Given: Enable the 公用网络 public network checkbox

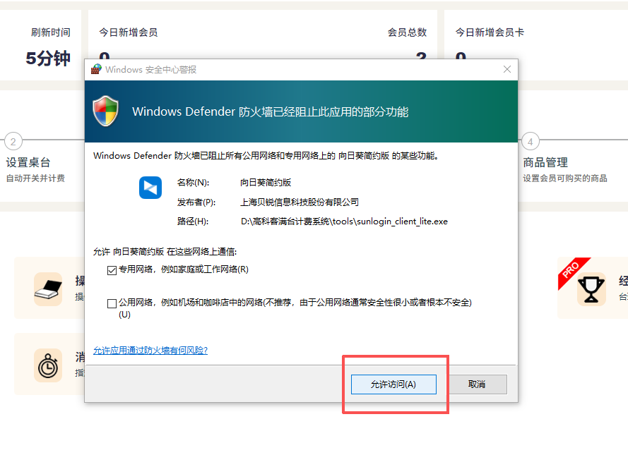Looking at the screenshot, I should 112,303.
